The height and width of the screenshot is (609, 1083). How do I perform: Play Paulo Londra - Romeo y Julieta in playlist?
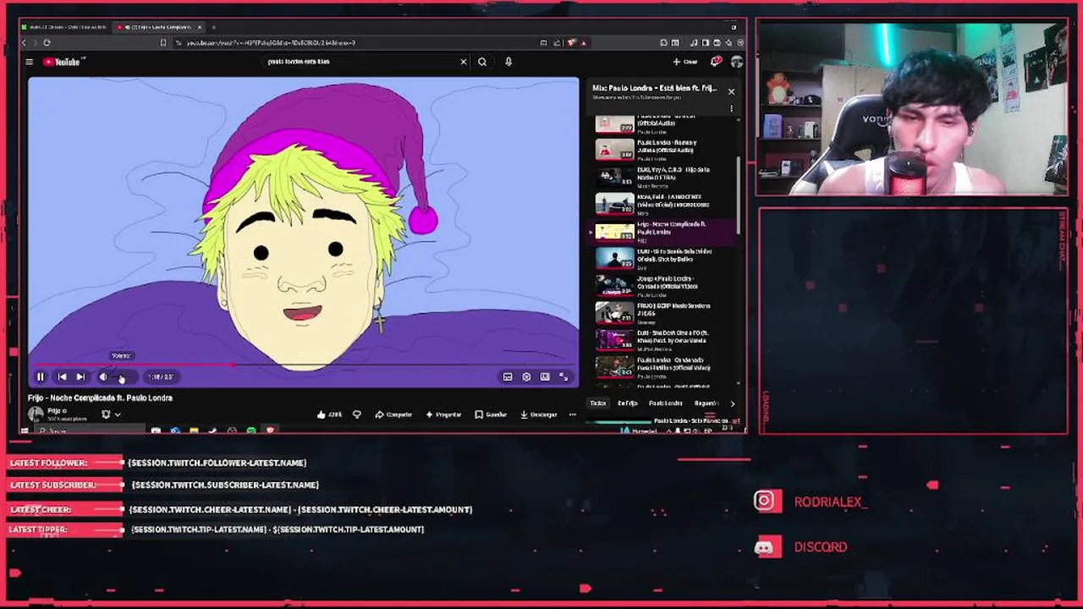[660, 150]
